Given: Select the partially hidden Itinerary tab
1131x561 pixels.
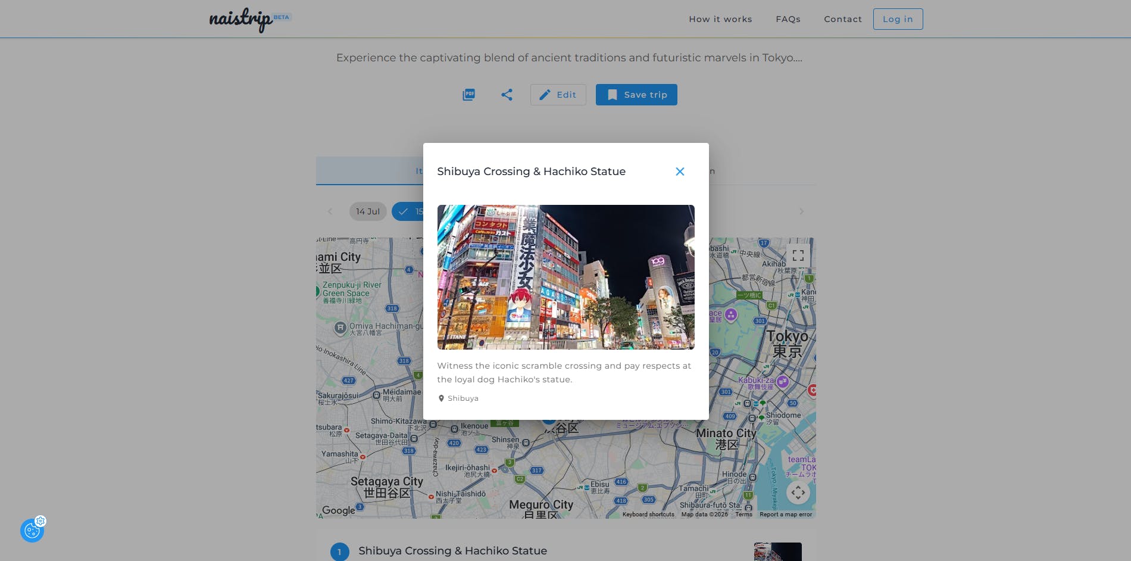Looking at the screenshot, I should (x=369, y=171).
